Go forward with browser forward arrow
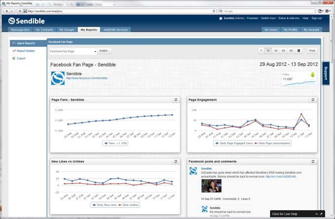This screenshot has height=219, width=335. click(x=12, y=11)
